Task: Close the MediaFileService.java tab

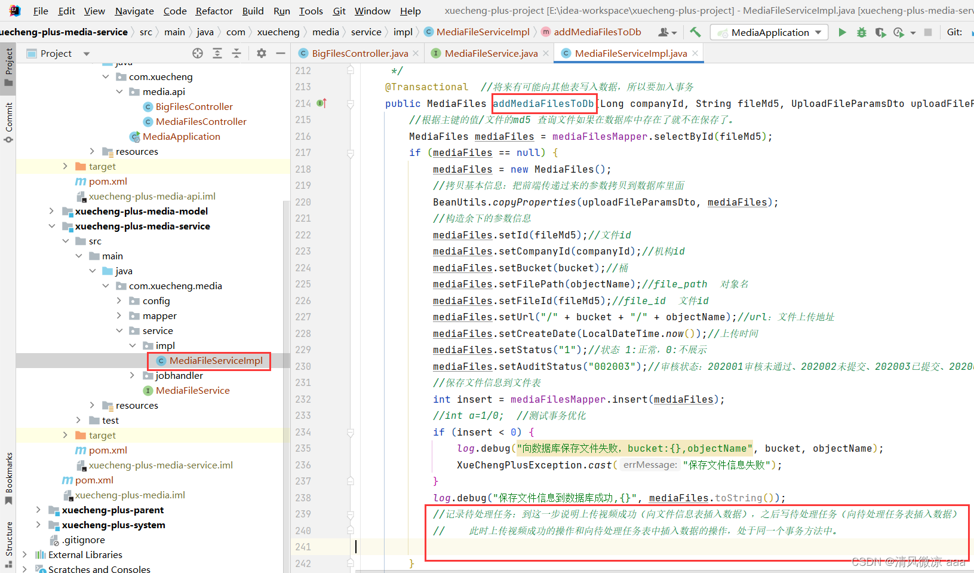Action: click(x=546, y=53)
